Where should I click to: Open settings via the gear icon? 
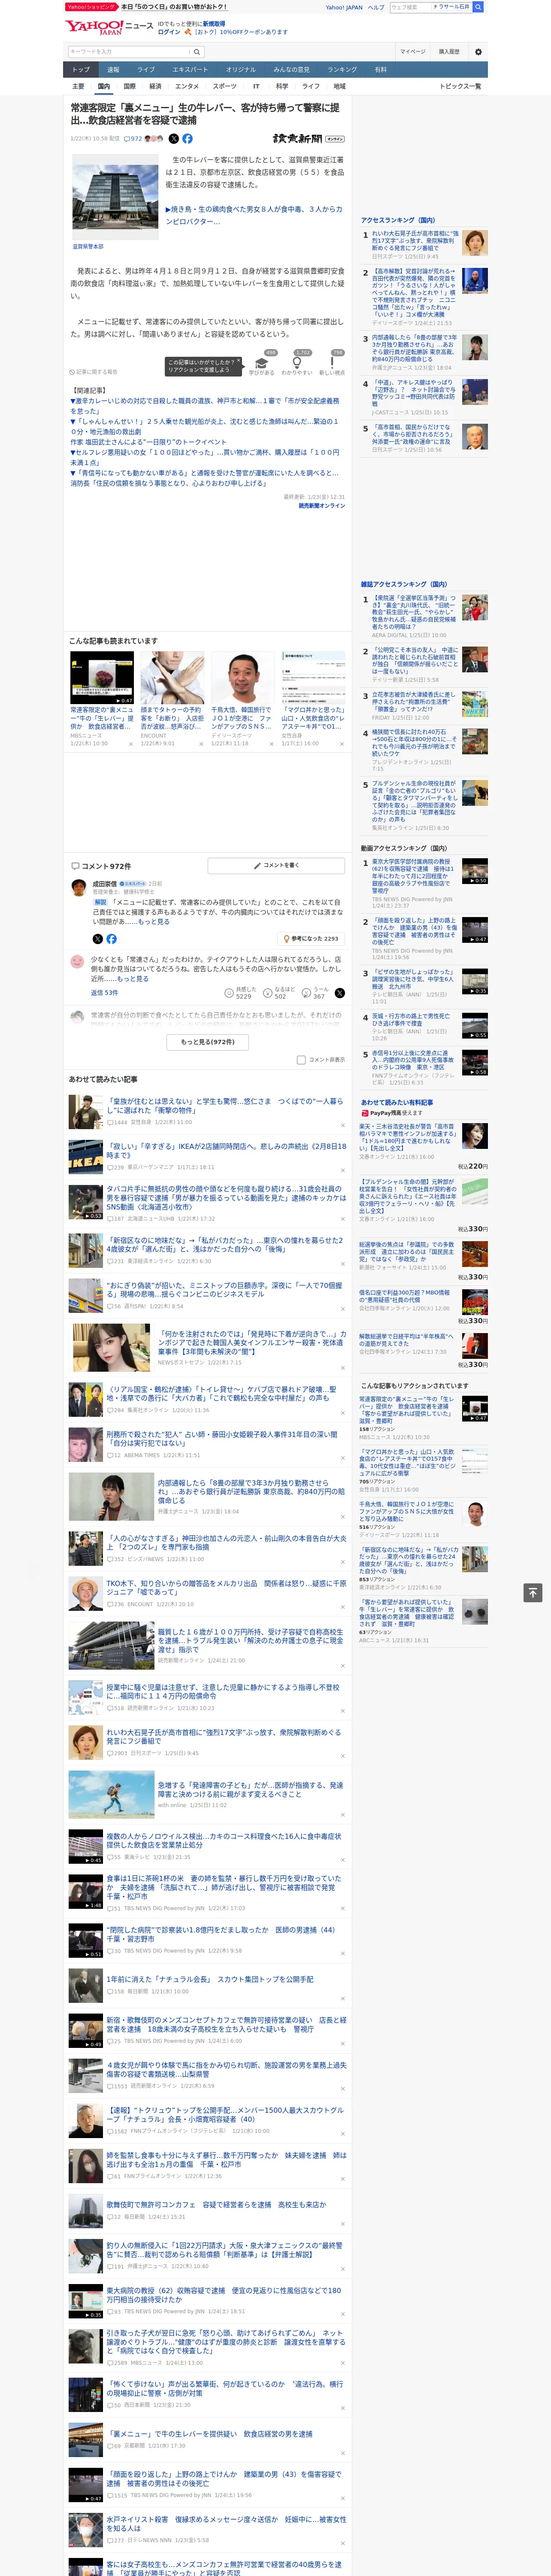click(x=478, y=51)
